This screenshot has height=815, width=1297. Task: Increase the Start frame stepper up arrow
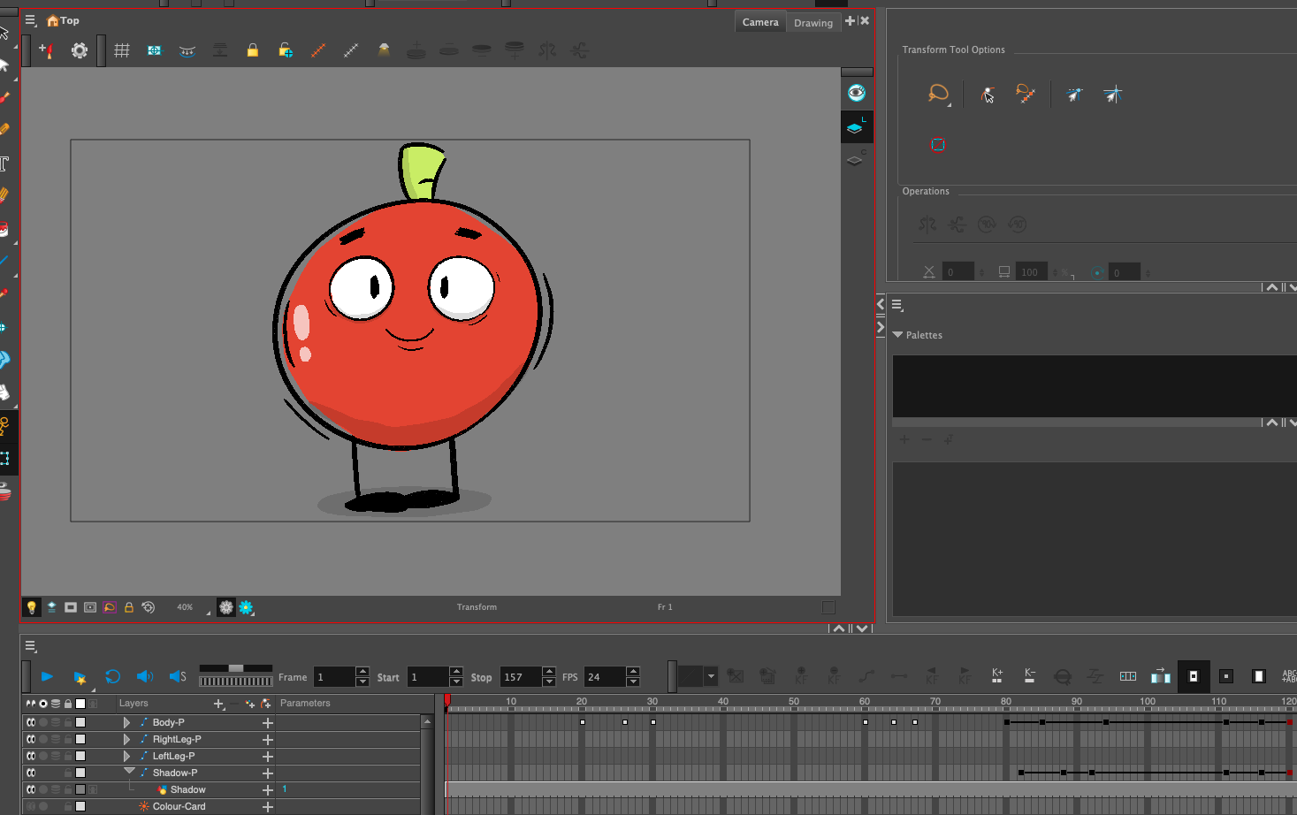(456, 672)
